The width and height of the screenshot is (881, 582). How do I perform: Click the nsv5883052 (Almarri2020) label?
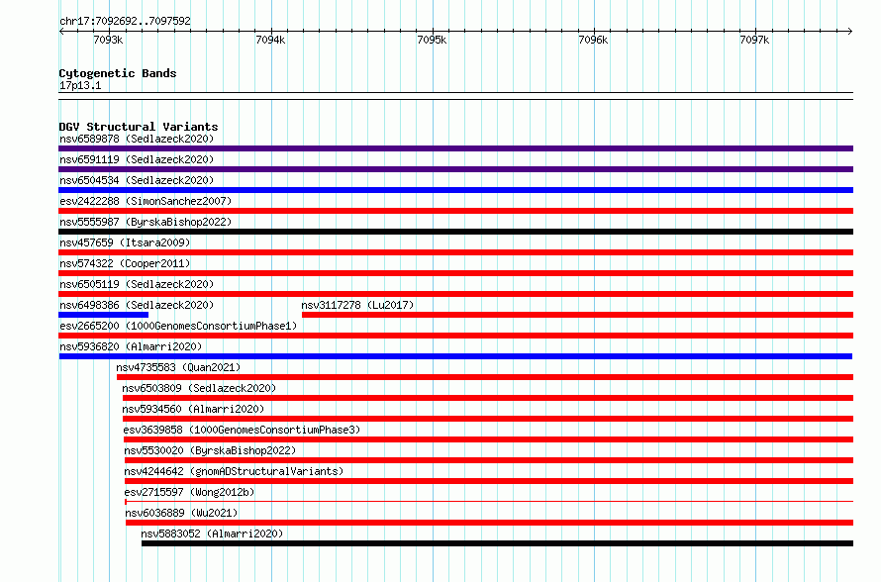click(x=212, y=533)
